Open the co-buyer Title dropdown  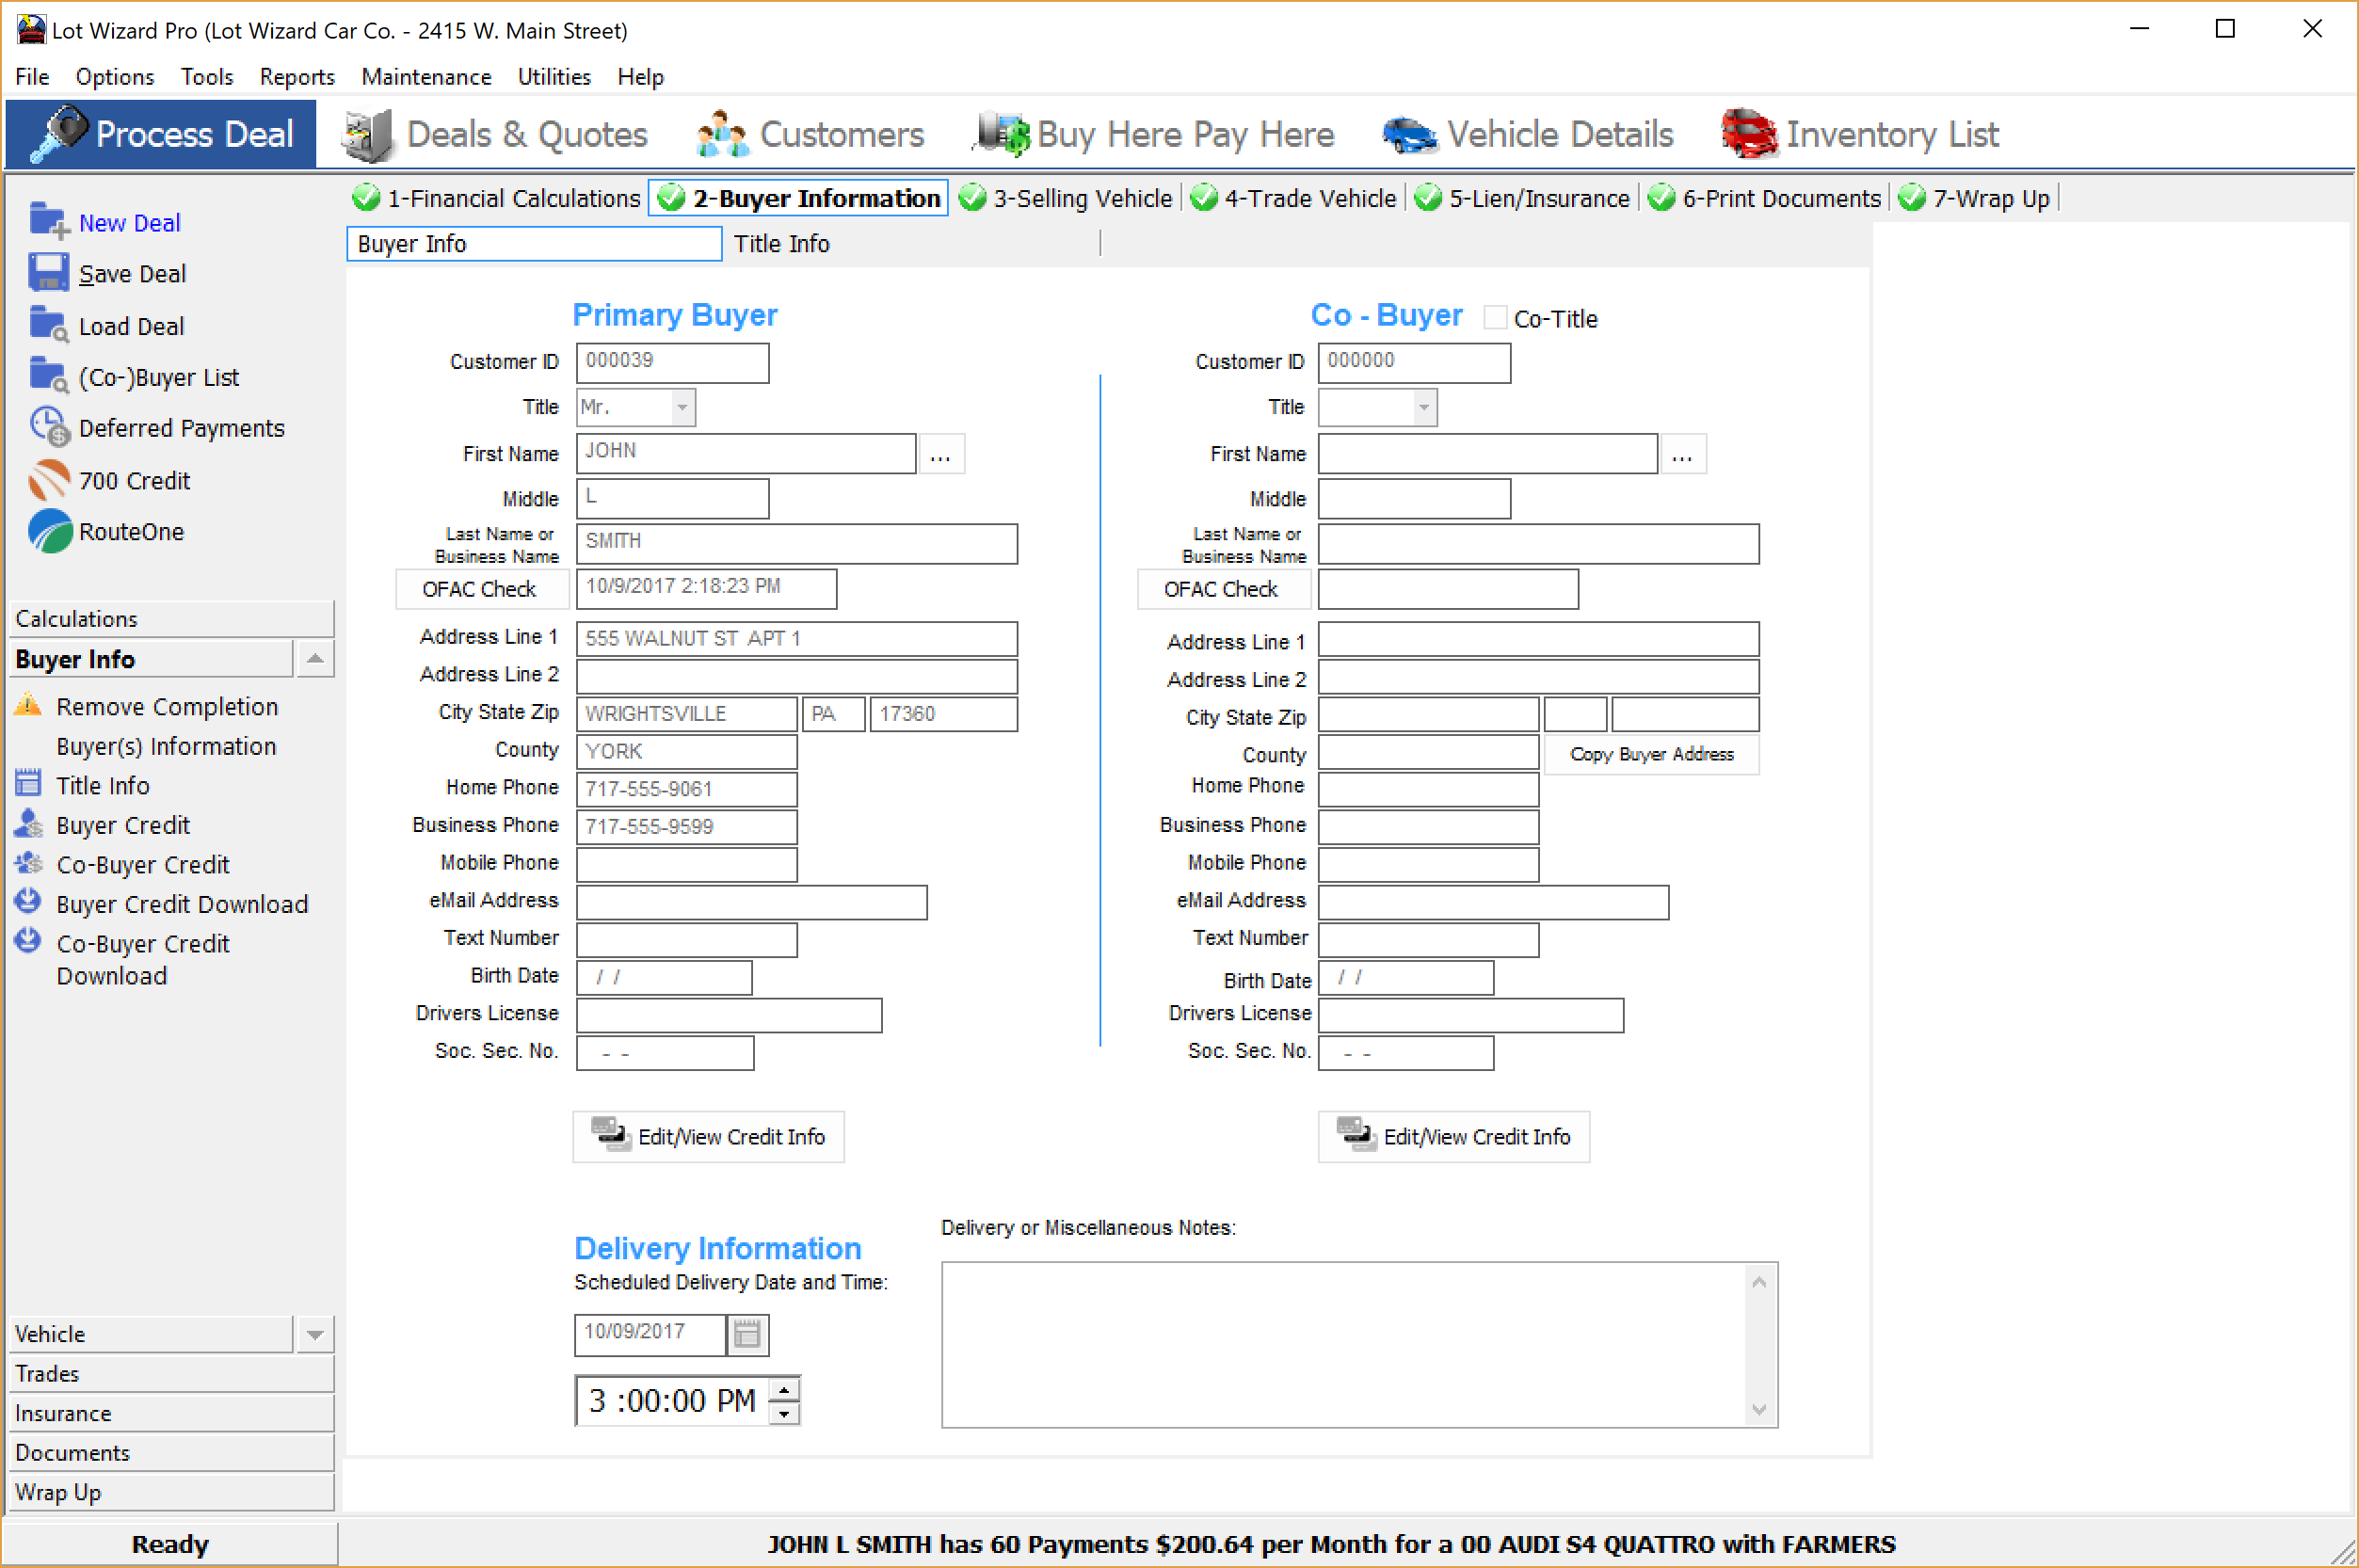(1423, 407)
